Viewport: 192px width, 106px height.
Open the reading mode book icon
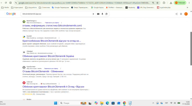click(10, 3)
